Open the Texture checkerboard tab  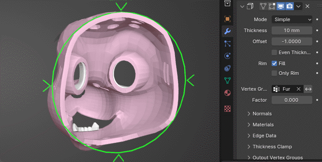coord(227,109)
